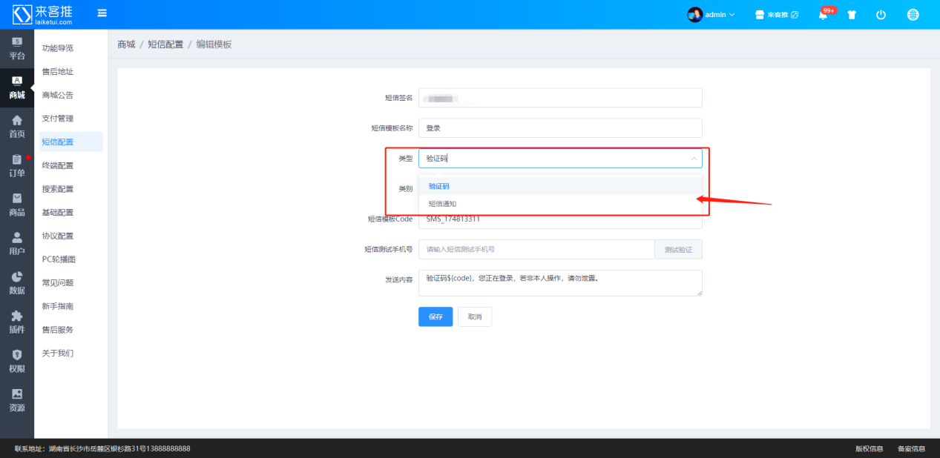Open 备案信息 footer link
The width and height of the screenshot is (940, 458).
click(911, 448)
